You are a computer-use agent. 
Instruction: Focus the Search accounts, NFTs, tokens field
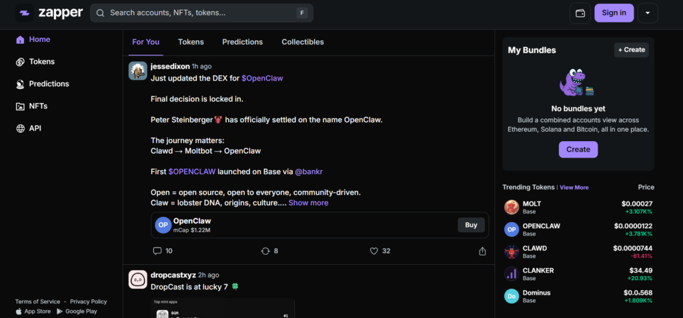click(201, 13)
